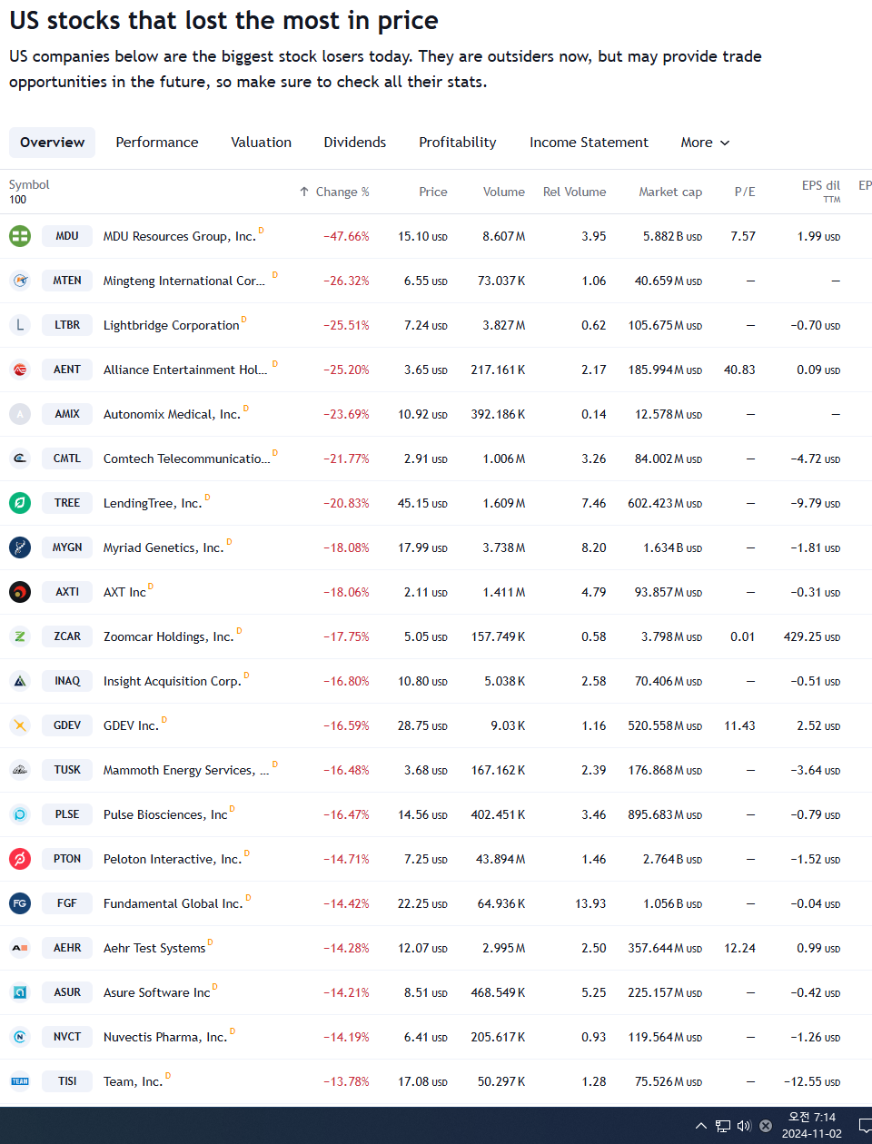Image resolution: width=872 pixels, height=1144 pixels.
Task: Open the Profitability tab
Action: 458,143
